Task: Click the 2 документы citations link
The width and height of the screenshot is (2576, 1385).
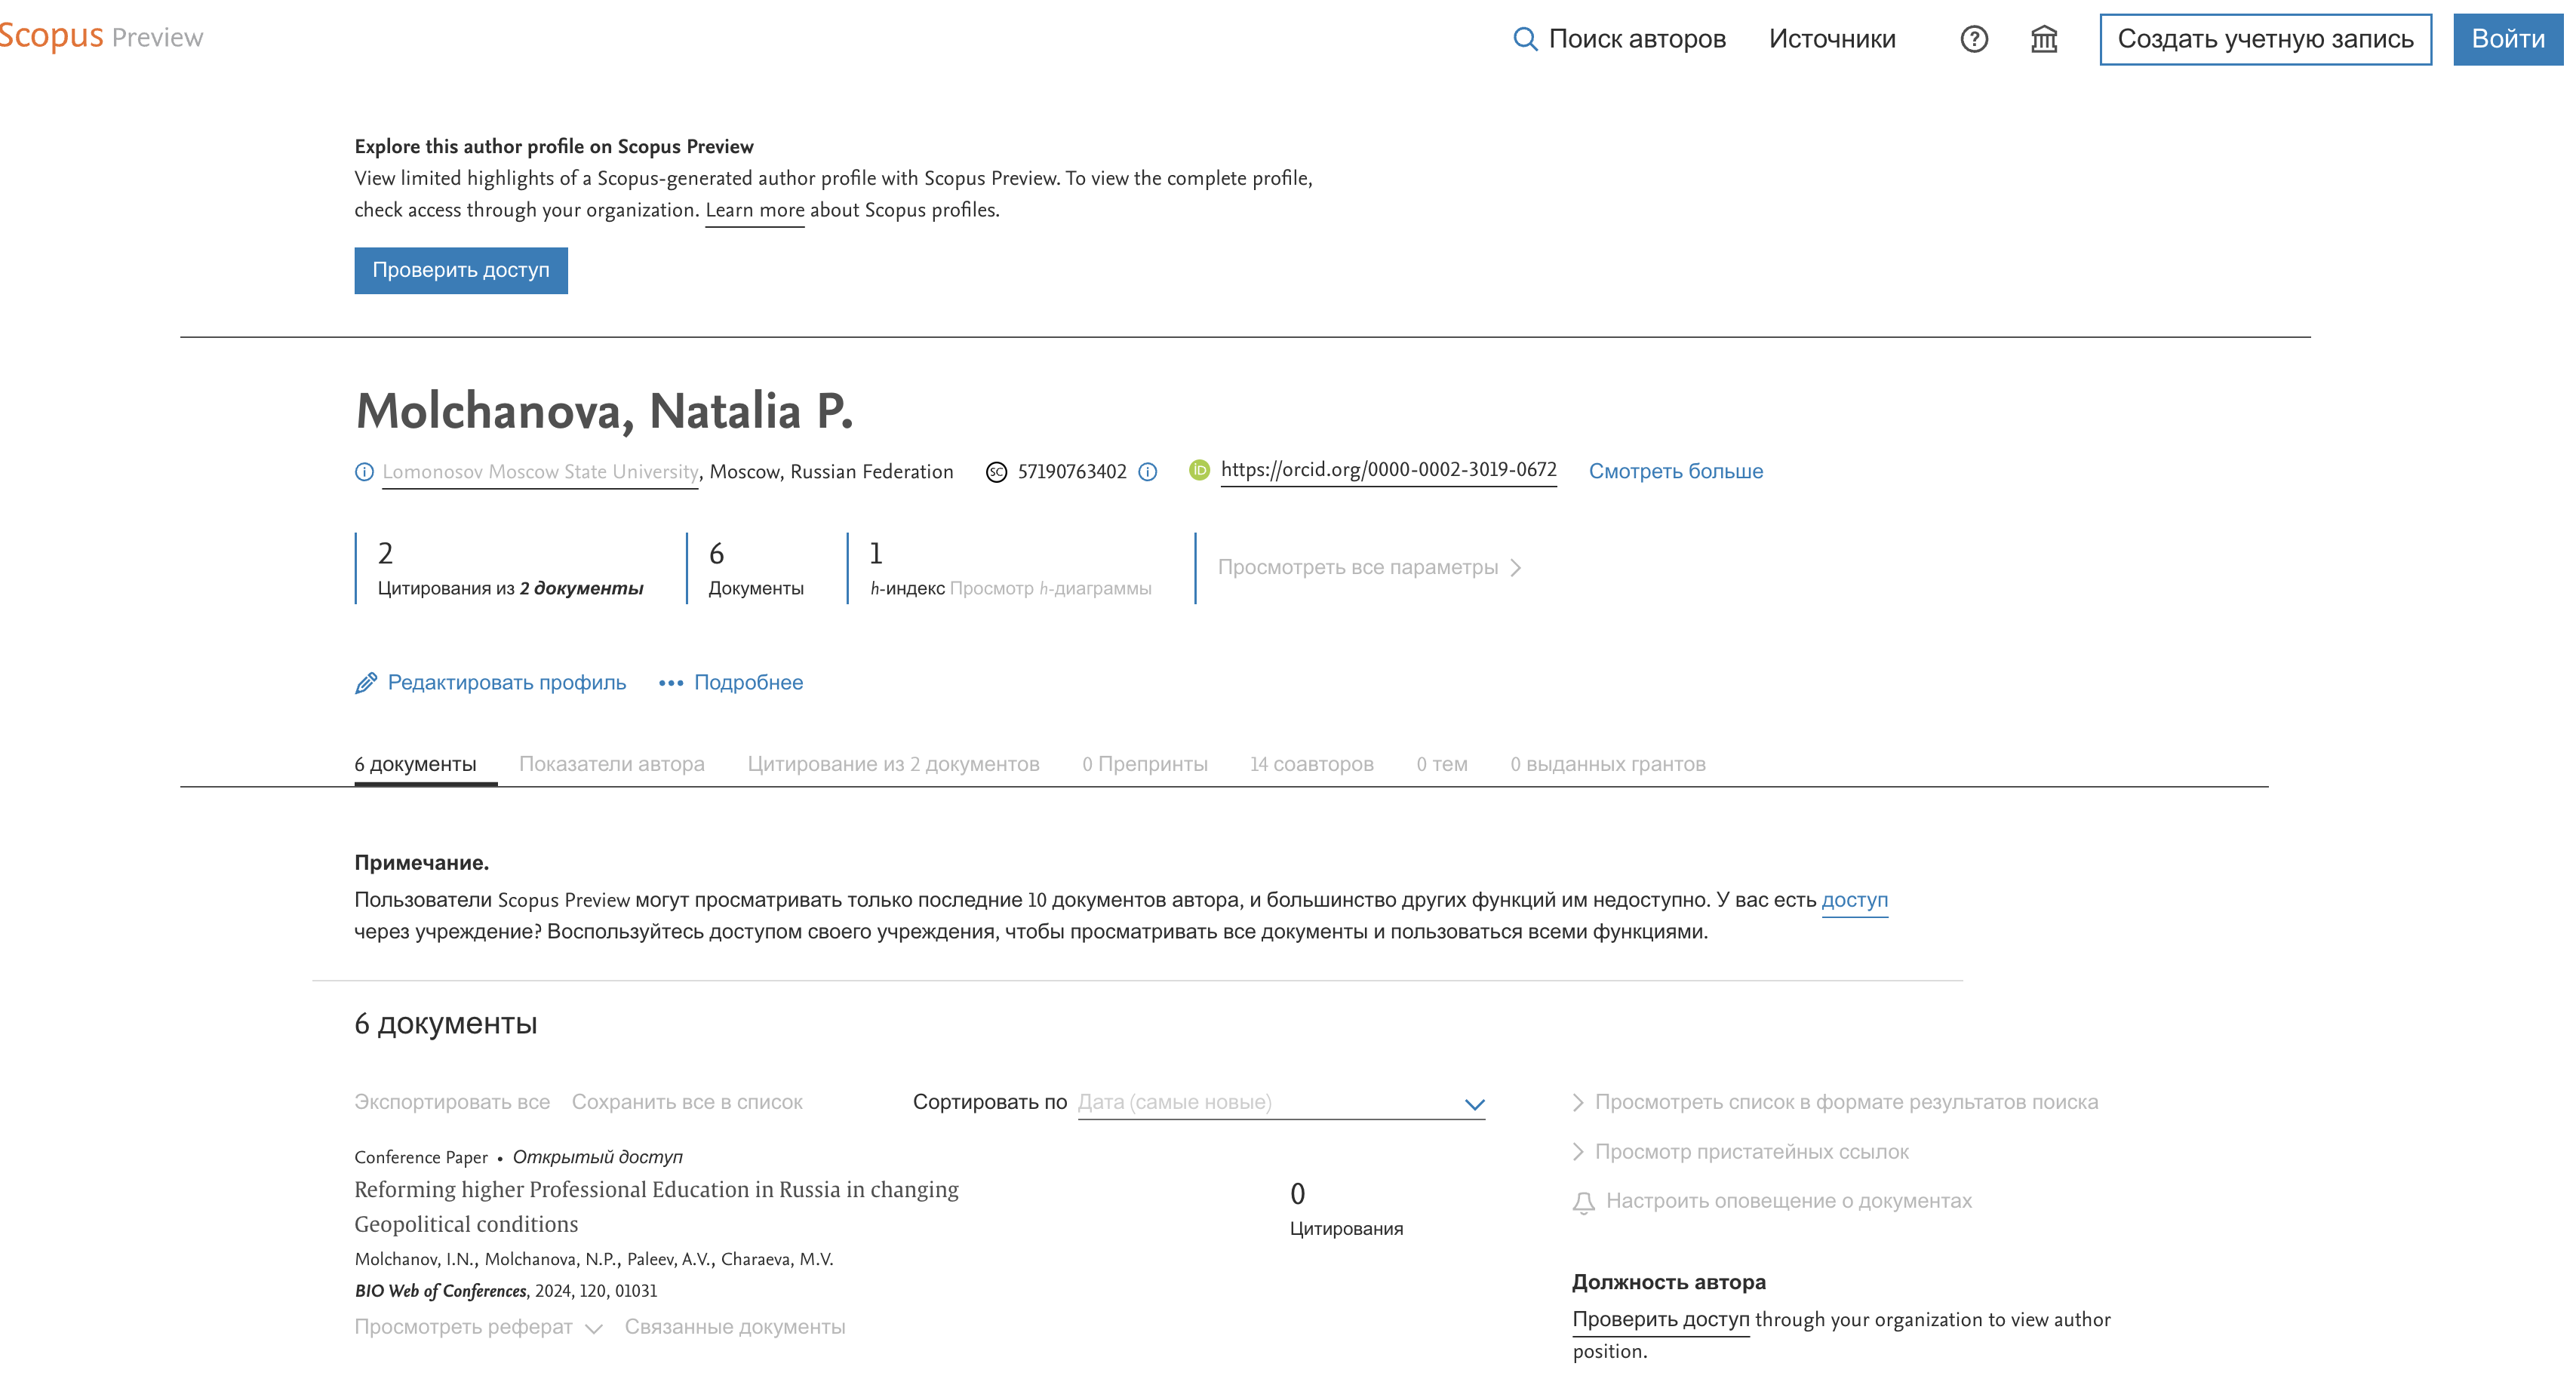Action: (x=581, y=588)
